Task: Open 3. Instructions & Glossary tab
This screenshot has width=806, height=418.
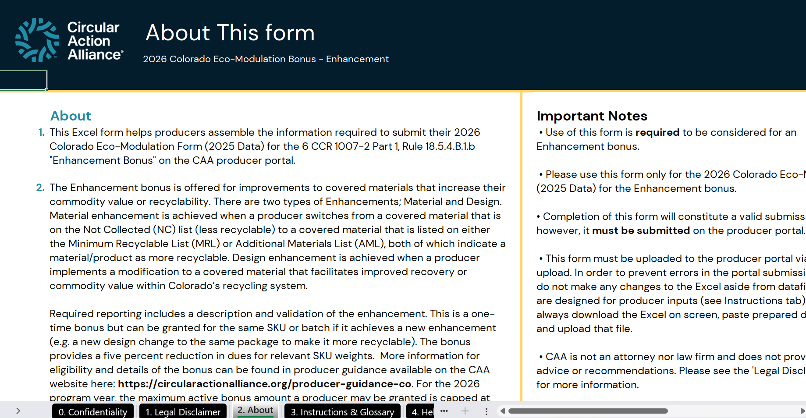Action: pos(342,411)
